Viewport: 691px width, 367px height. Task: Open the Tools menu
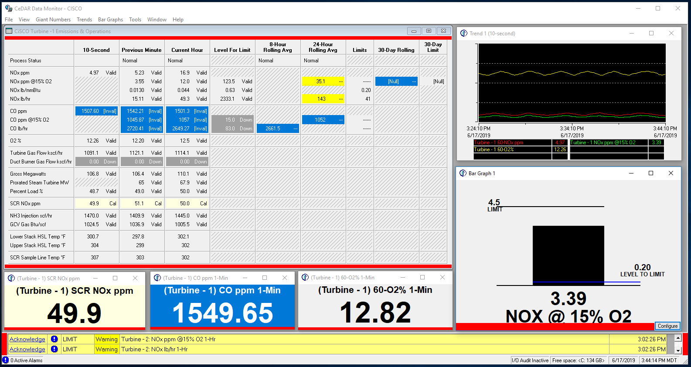click(x=135, y=20)
